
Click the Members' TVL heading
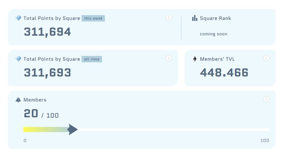point(217,59)
